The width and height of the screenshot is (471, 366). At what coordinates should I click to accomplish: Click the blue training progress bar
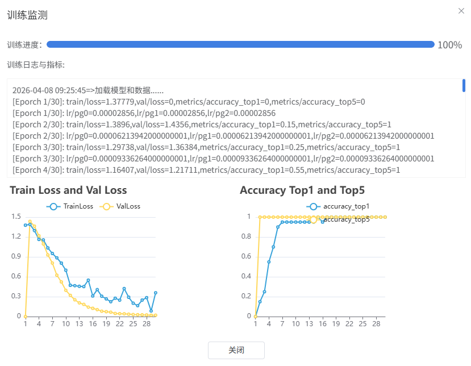[240, 44]
